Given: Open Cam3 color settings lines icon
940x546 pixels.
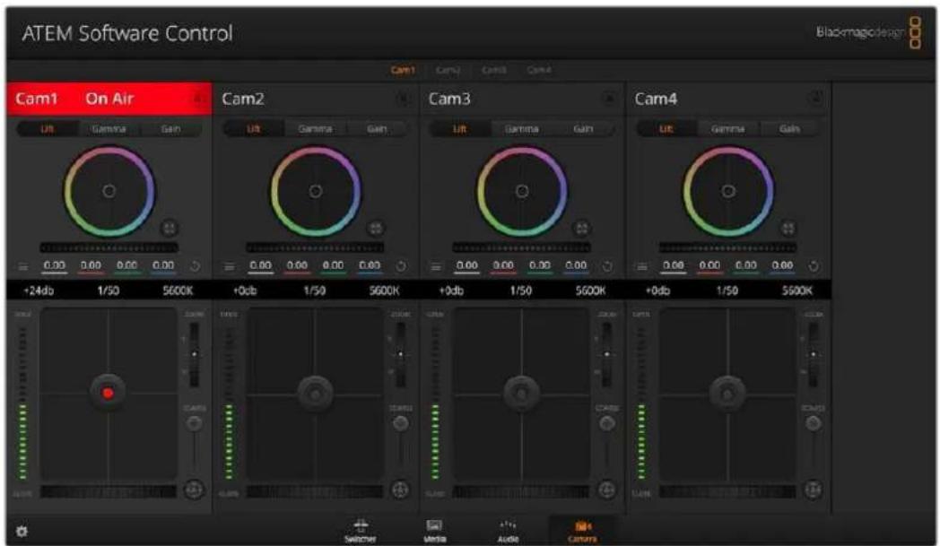Looking at the screenshot, I should click(436, 266).
